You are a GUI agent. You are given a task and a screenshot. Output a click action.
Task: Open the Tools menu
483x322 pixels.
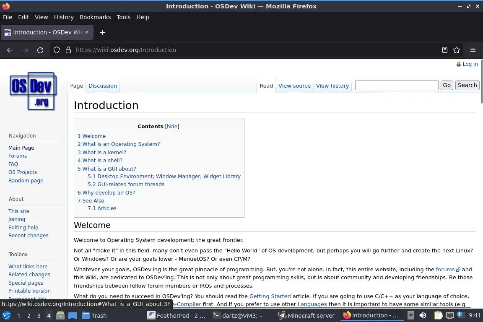[x=124, y=17]
